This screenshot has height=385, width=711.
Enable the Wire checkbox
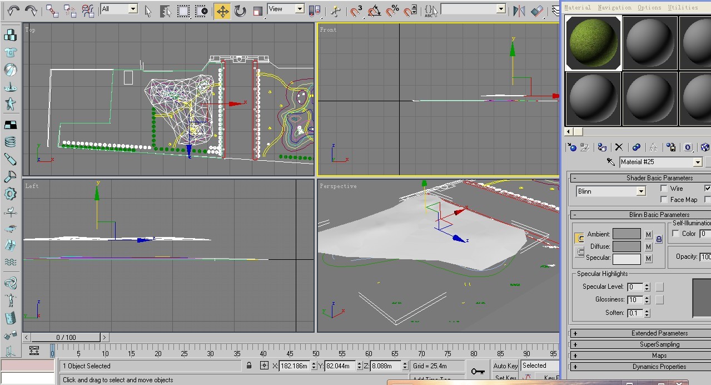664,188
